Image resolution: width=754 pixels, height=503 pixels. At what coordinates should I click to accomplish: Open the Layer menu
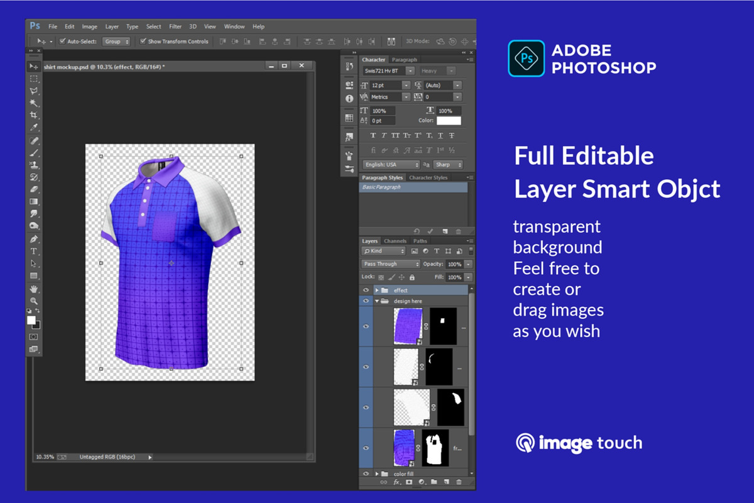(x=112, y=26)
